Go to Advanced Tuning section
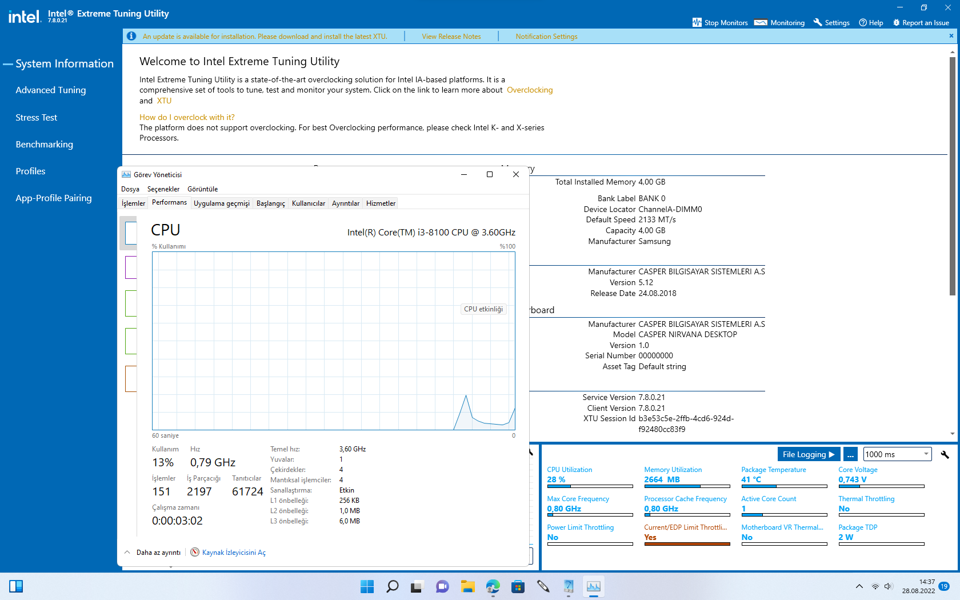This screenshot has height=600, width=960. [x=51, y=90]
